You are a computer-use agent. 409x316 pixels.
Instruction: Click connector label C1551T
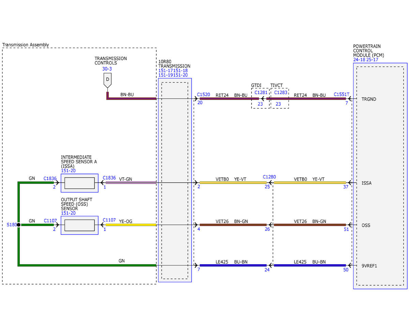pyautogui.click(x=342, y=94)
